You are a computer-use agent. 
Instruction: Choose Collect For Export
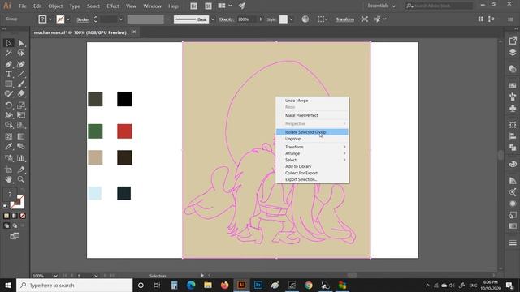(x=312, y=173)
